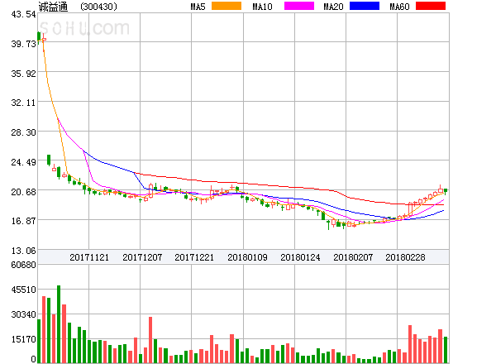Select the MA60 legend label

[x=399, y=7]
